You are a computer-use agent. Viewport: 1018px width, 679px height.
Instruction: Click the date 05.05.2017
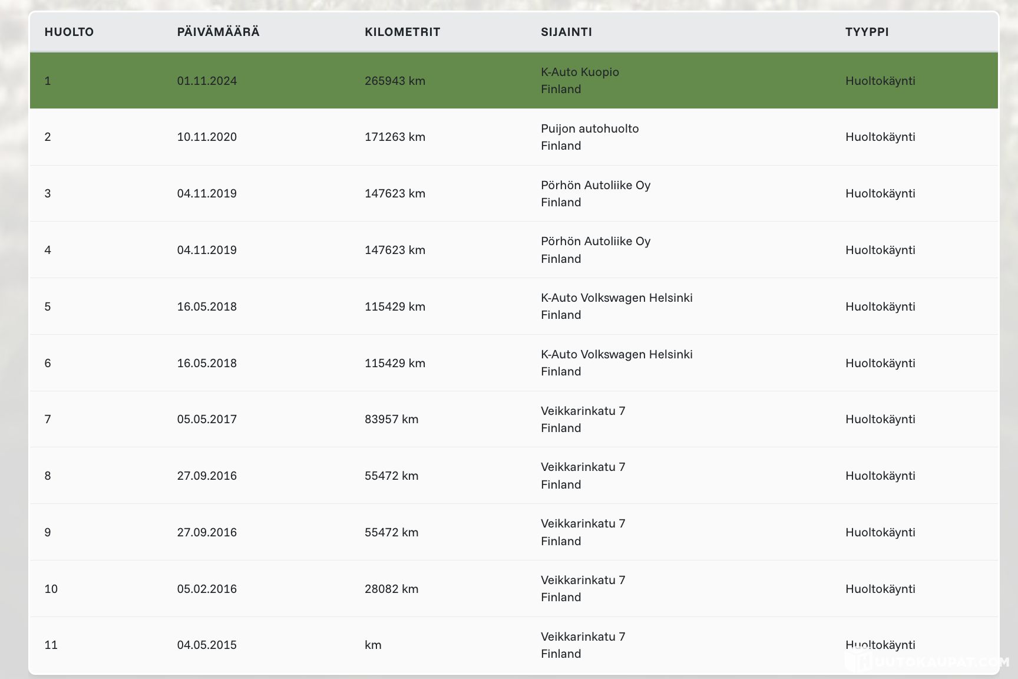[x=207, y=419]
